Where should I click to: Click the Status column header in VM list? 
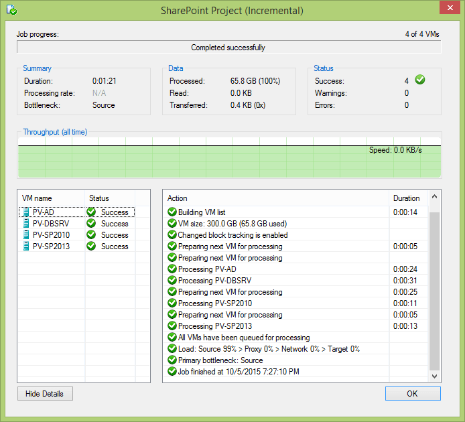[x=110, y=198]
